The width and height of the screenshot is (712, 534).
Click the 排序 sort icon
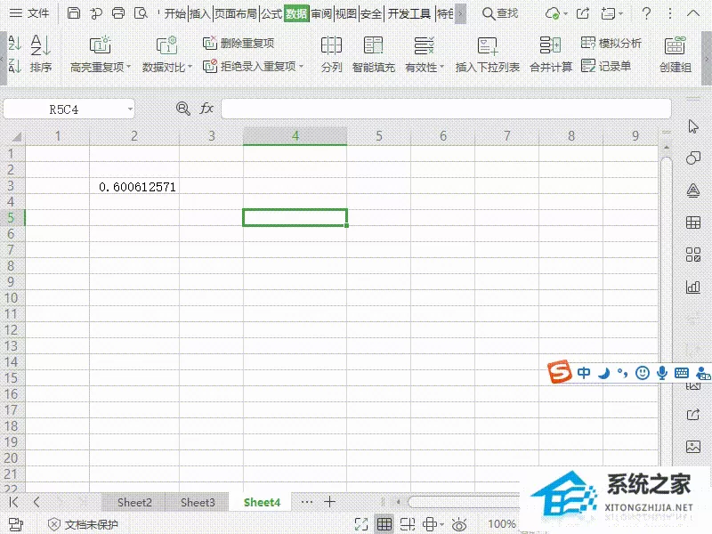40,45
